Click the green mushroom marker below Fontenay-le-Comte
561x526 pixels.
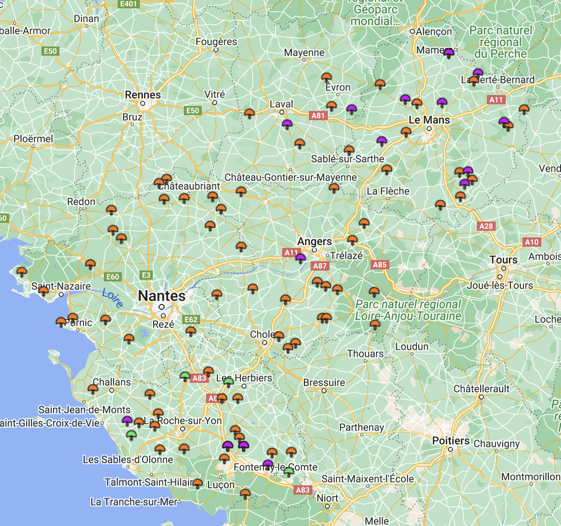click(289, 472)
